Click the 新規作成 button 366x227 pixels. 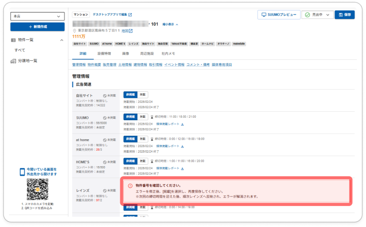pyautogui.click(x=37, y=27)
